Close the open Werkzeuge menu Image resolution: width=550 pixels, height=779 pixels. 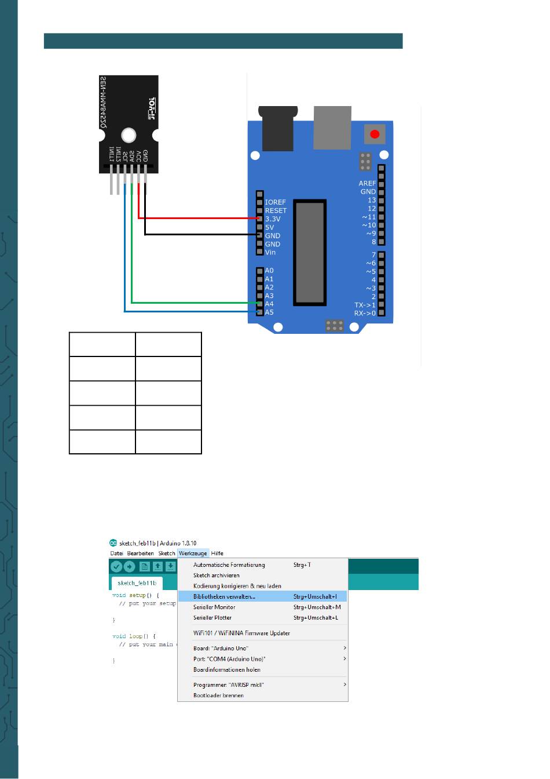point(193,554)
